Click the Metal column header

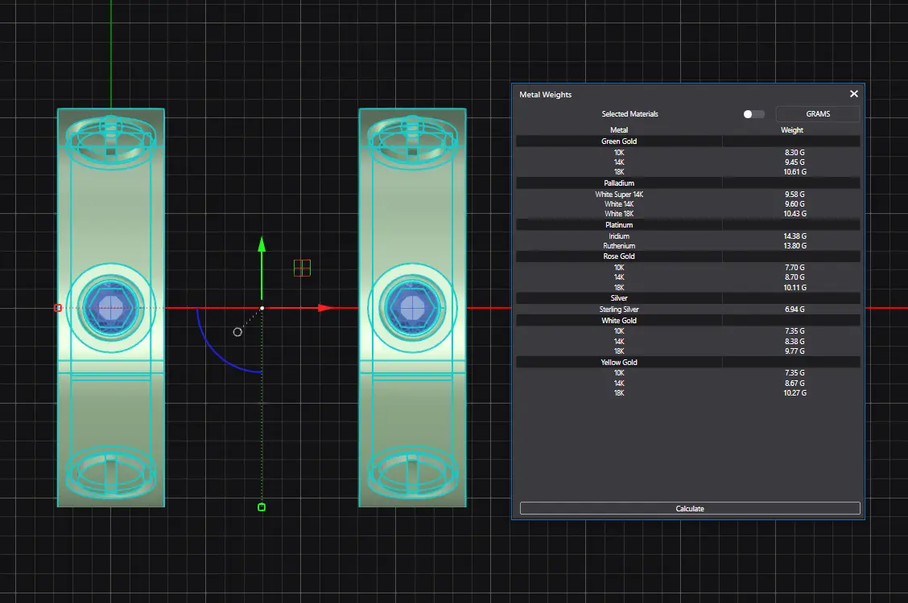pos(619,130)
